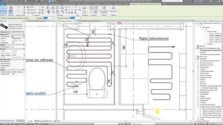Select the Rotate tool

pyautogui.click(x=57, y=12)
